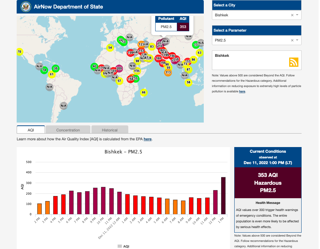Expand the Select a Parameter dropdown arrow
Viewport: 320px width, 249px height.
point(297,40)
